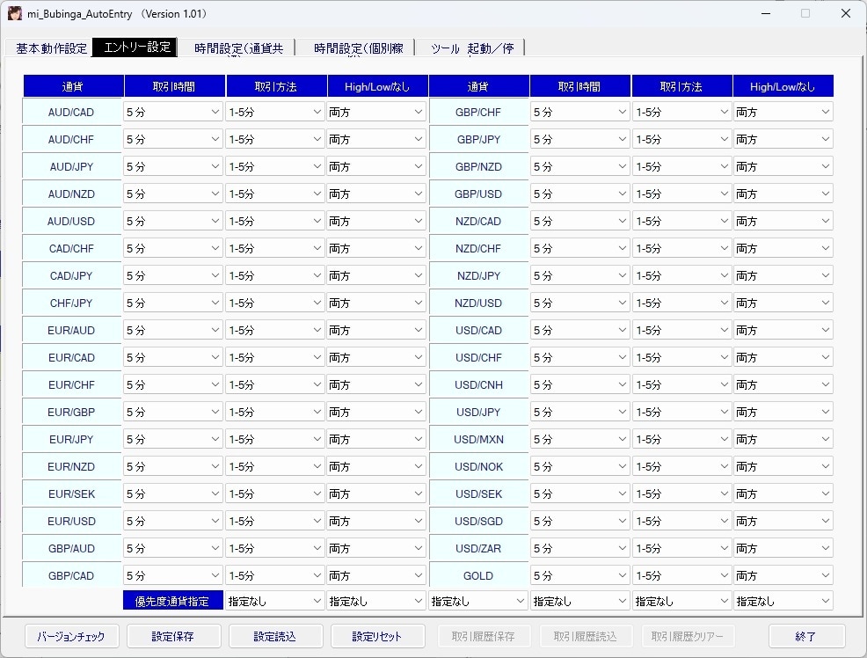This screenshot has width=867, height=658.
Task: Click the USD/SGD currency label
Action: coord(478,521)
